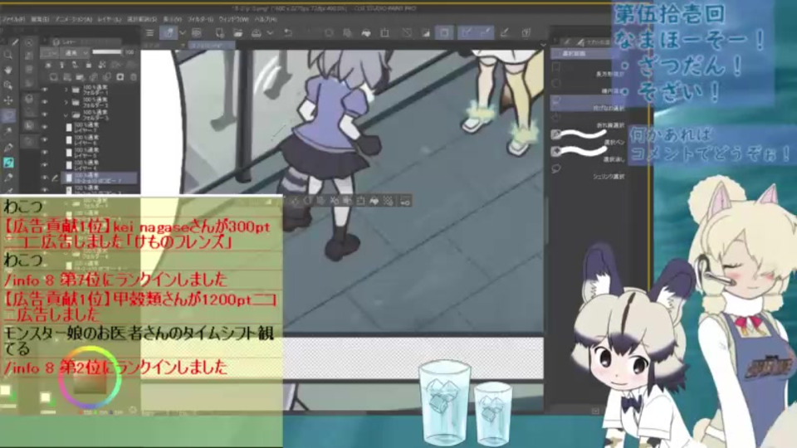Choose the 投げなわ選択 sub tool
This screenshot has height=448, width=797.
tap(589, 104)
